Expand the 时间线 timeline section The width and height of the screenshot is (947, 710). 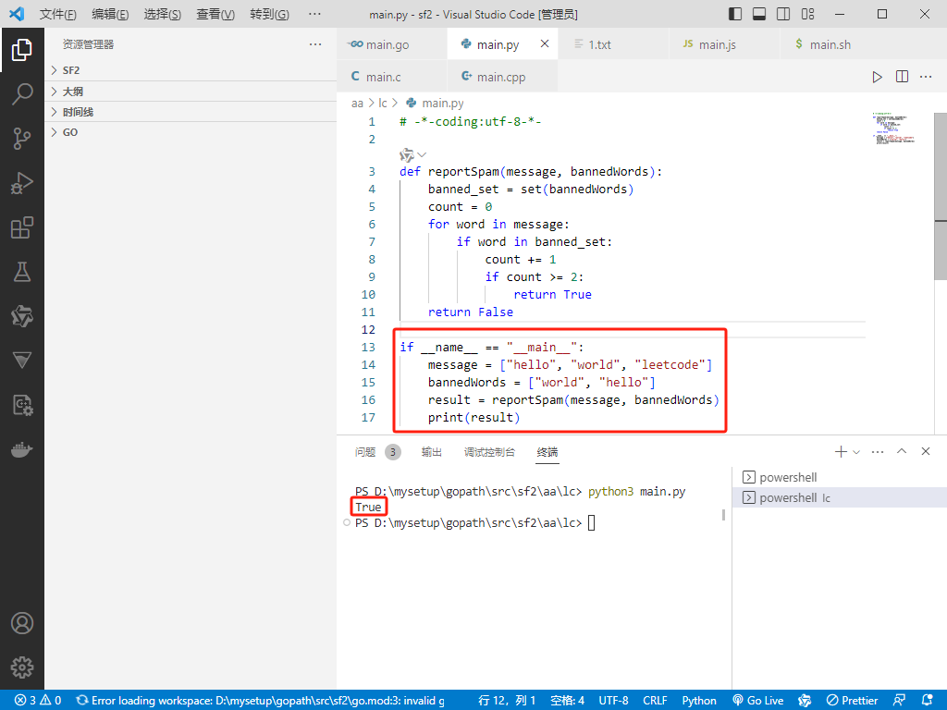(x=191, y=112)
